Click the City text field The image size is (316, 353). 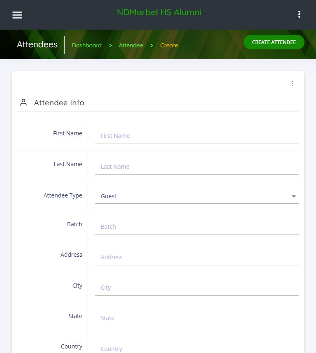coord(197,288)
